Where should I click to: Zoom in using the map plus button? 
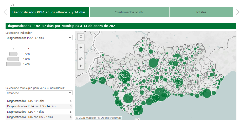81,47
